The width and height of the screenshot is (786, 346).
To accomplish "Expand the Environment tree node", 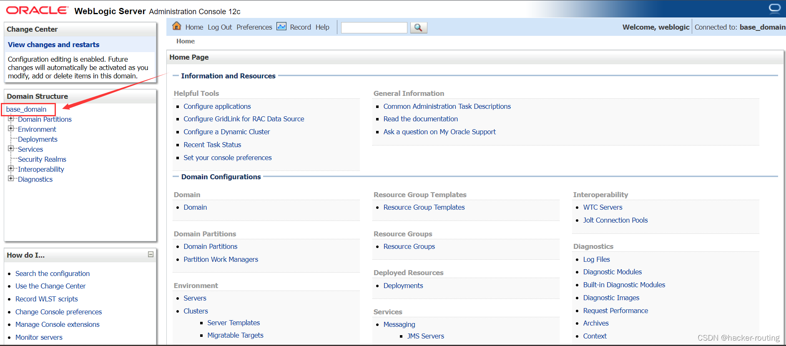I will coord(11,129).
